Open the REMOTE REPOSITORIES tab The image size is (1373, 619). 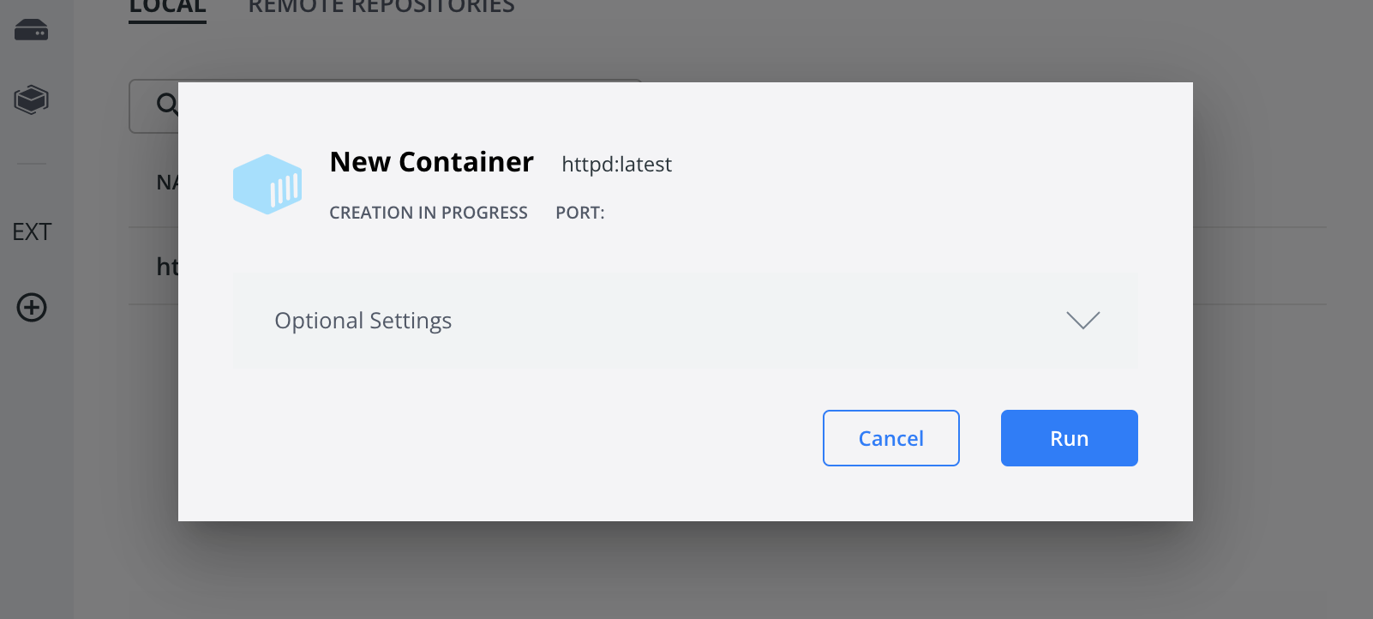coord(381,7)
